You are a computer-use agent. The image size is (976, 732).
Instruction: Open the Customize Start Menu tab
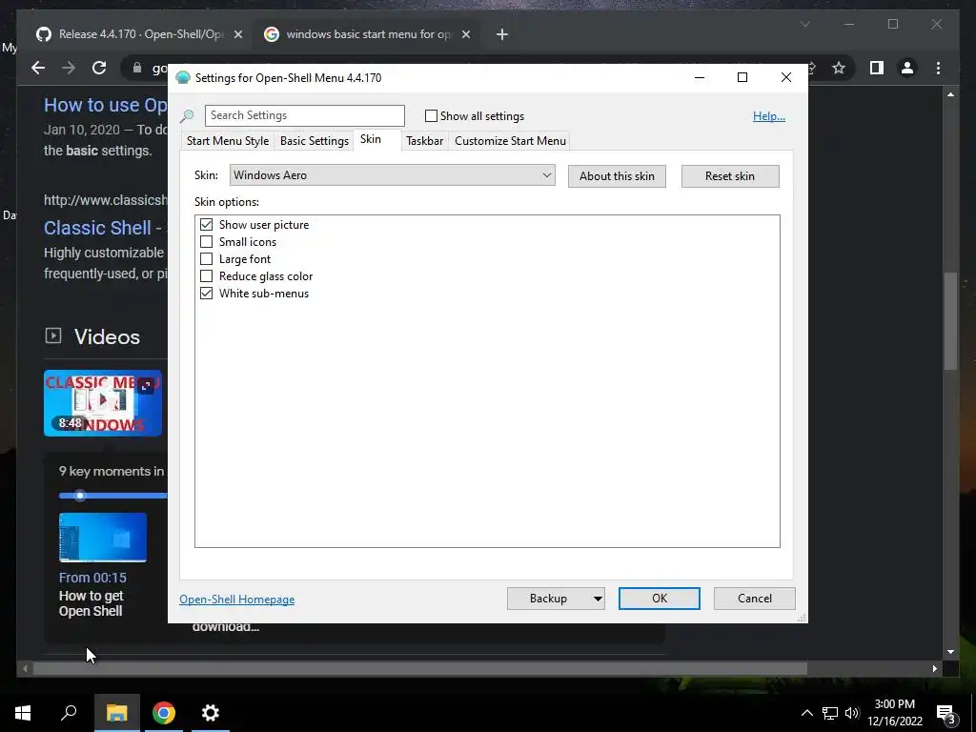pos(511,141)
